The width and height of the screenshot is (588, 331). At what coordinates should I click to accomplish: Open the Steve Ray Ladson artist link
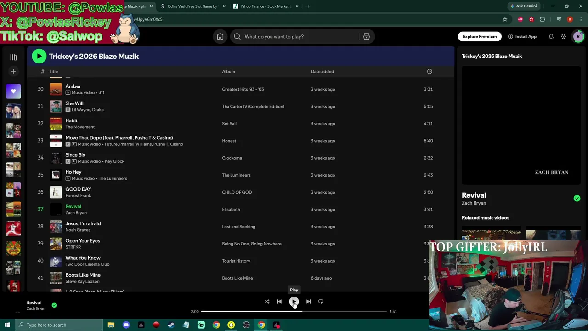[x=82, y=281]
